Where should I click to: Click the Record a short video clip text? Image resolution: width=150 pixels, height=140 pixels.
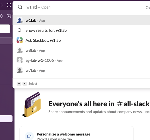[x=54, y=139]
